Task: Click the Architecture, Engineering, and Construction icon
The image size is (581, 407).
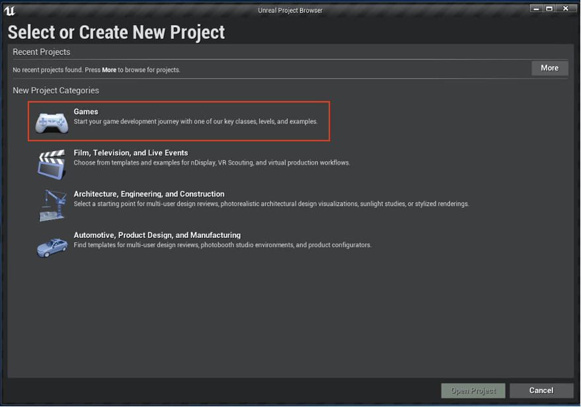Action: coord(52,204)
